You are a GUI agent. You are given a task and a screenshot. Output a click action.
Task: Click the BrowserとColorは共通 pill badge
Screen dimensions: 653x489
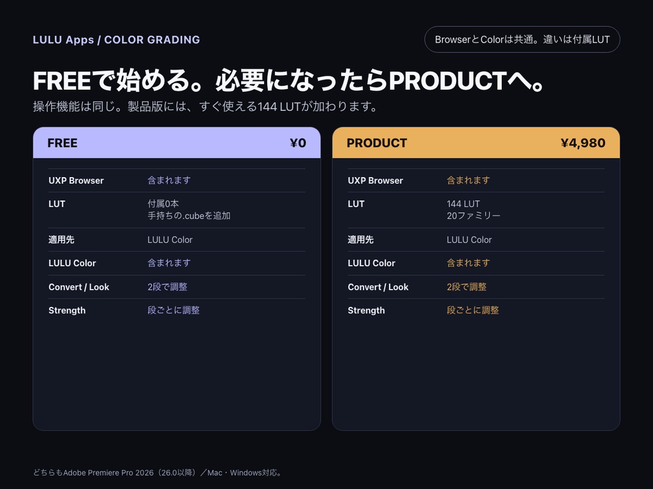tap(522, 39)
